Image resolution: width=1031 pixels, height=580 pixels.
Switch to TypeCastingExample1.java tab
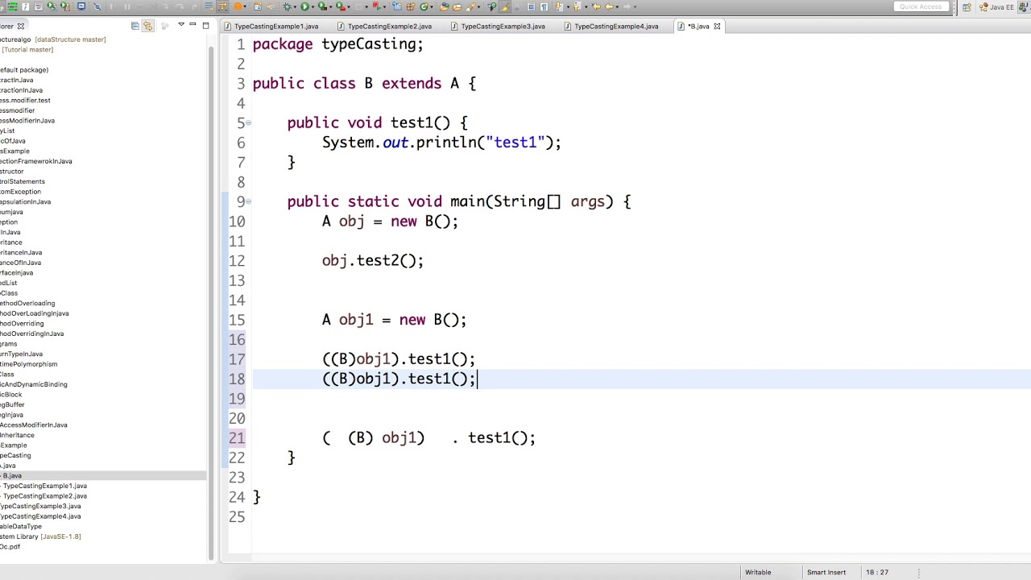tap(271, 26)
